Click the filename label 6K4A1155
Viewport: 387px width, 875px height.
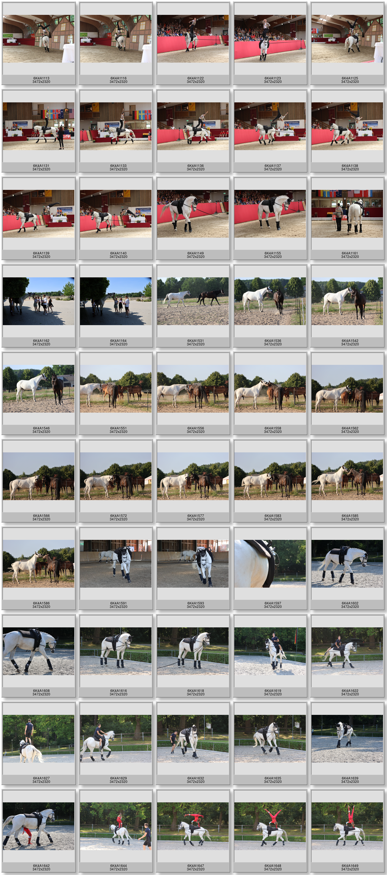click(x=273, y=253)
